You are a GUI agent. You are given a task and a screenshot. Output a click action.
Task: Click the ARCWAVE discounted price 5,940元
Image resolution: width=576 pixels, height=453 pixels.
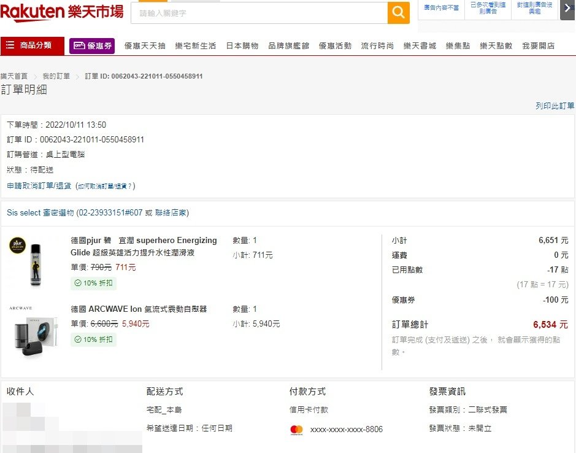pos(136,324)
